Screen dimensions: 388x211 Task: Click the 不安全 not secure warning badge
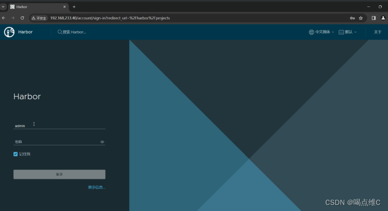pos(39,18)
